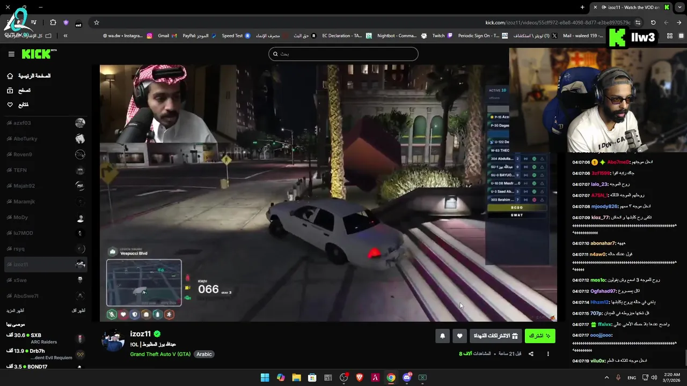The width and height of the screenshot is (687, 386).
Task: Open Brave browser from taskbar
Action: 360,377
